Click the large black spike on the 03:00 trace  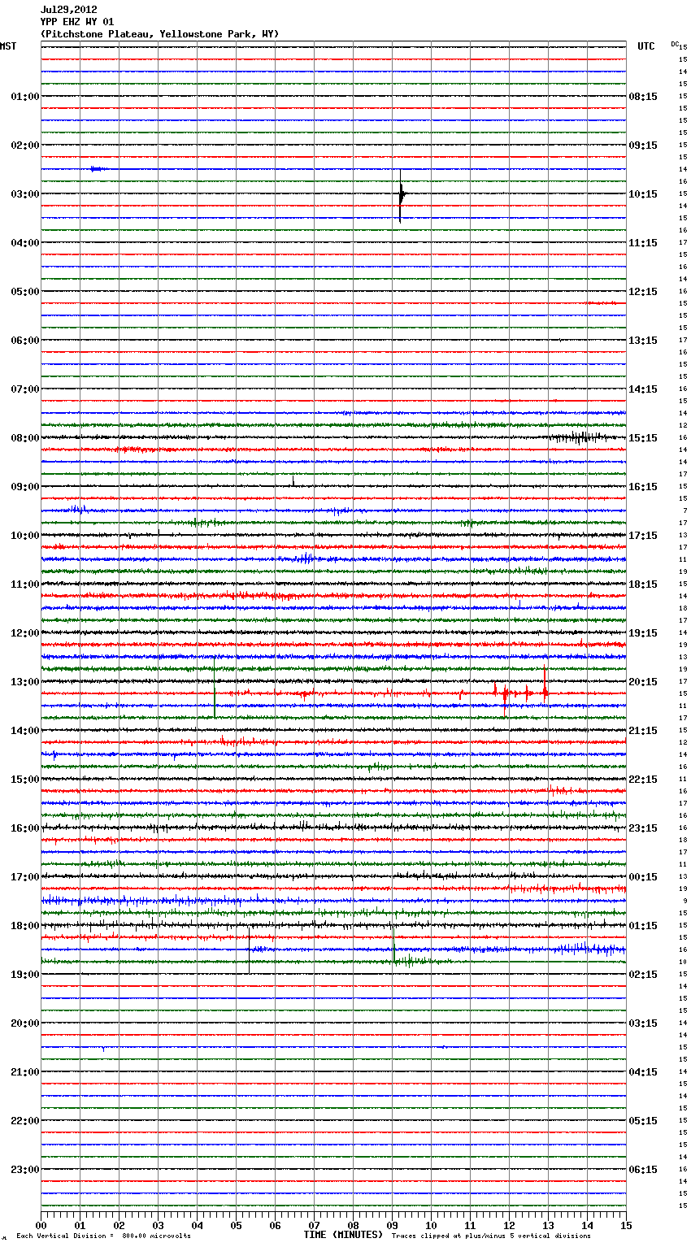click(401, 195)
